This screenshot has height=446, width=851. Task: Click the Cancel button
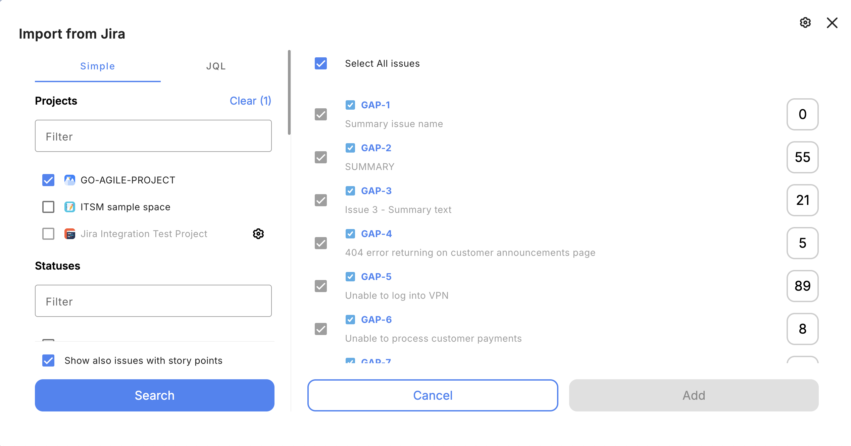pyautogui.click(x=433, y=395)
